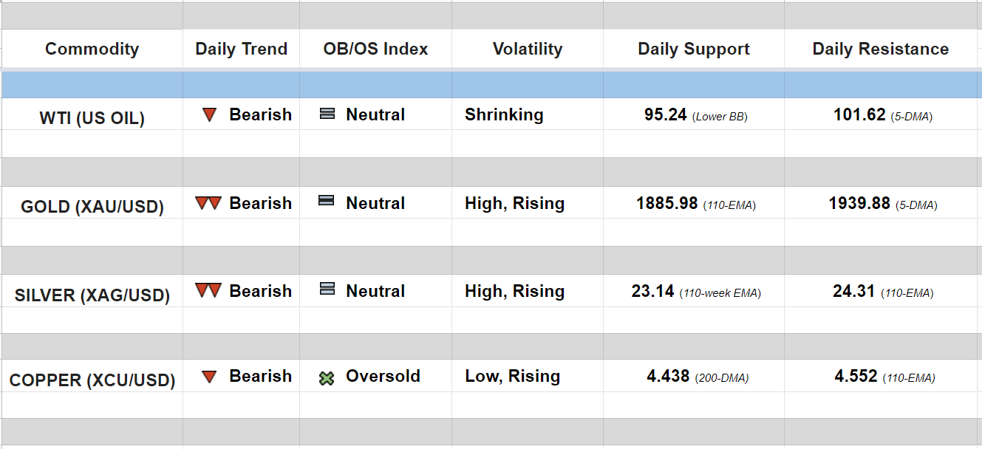Viewport: 982px width, 449px height.
Task: Select the OB/OS Index header cell
Action: 375,49
